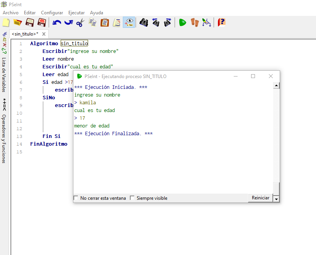Run the algorithm with the green play icon
The height and width of the screenshot is (255, 316).
[x=183, y=22]
